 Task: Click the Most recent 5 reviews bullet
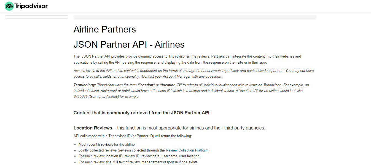(x=107, y=144)
